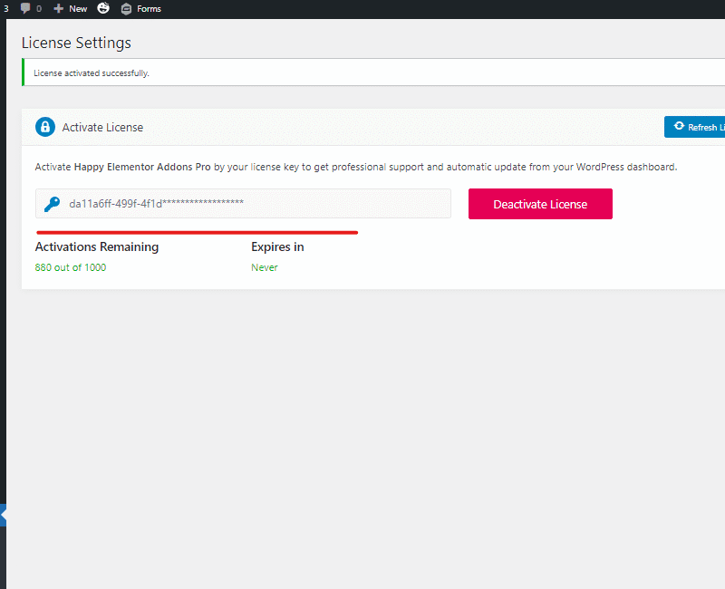Click the smiley face icon in admin bar
Viewport: 725px width, 589px height.
[x=103, y=8]
